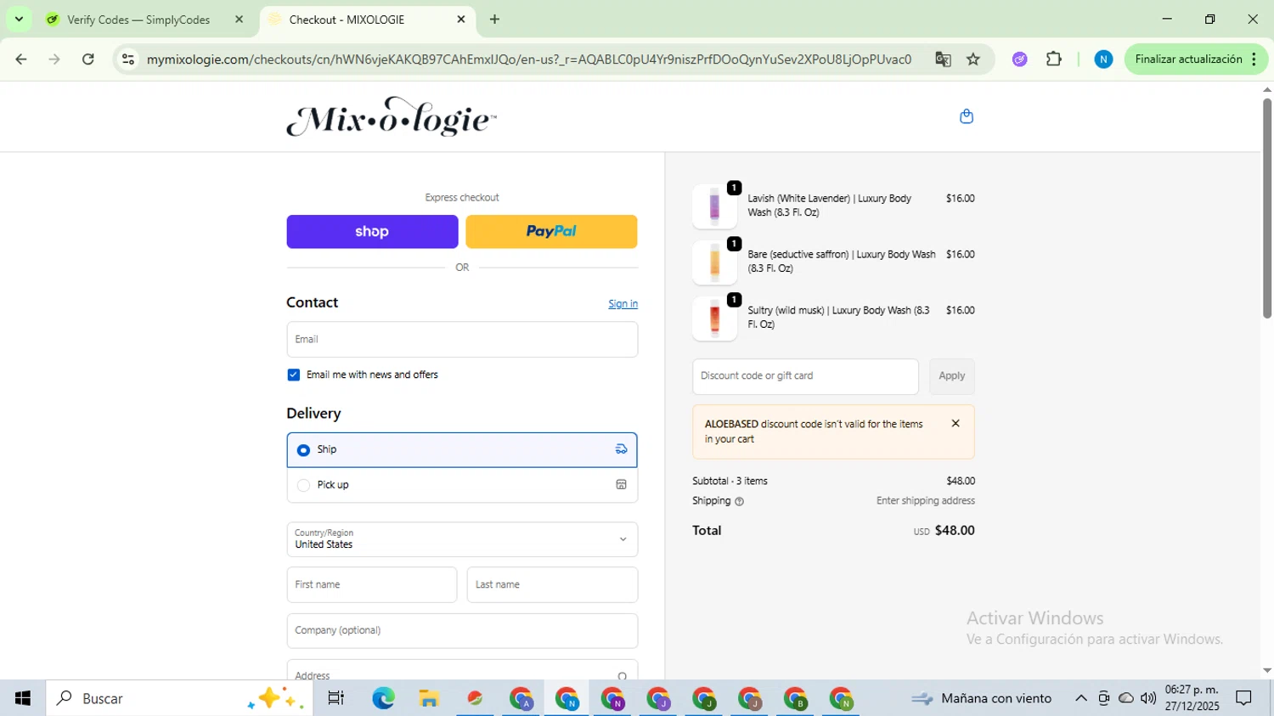Open Windows Start menu
This screenshot has height=716, width=1274.
(23, 698)
